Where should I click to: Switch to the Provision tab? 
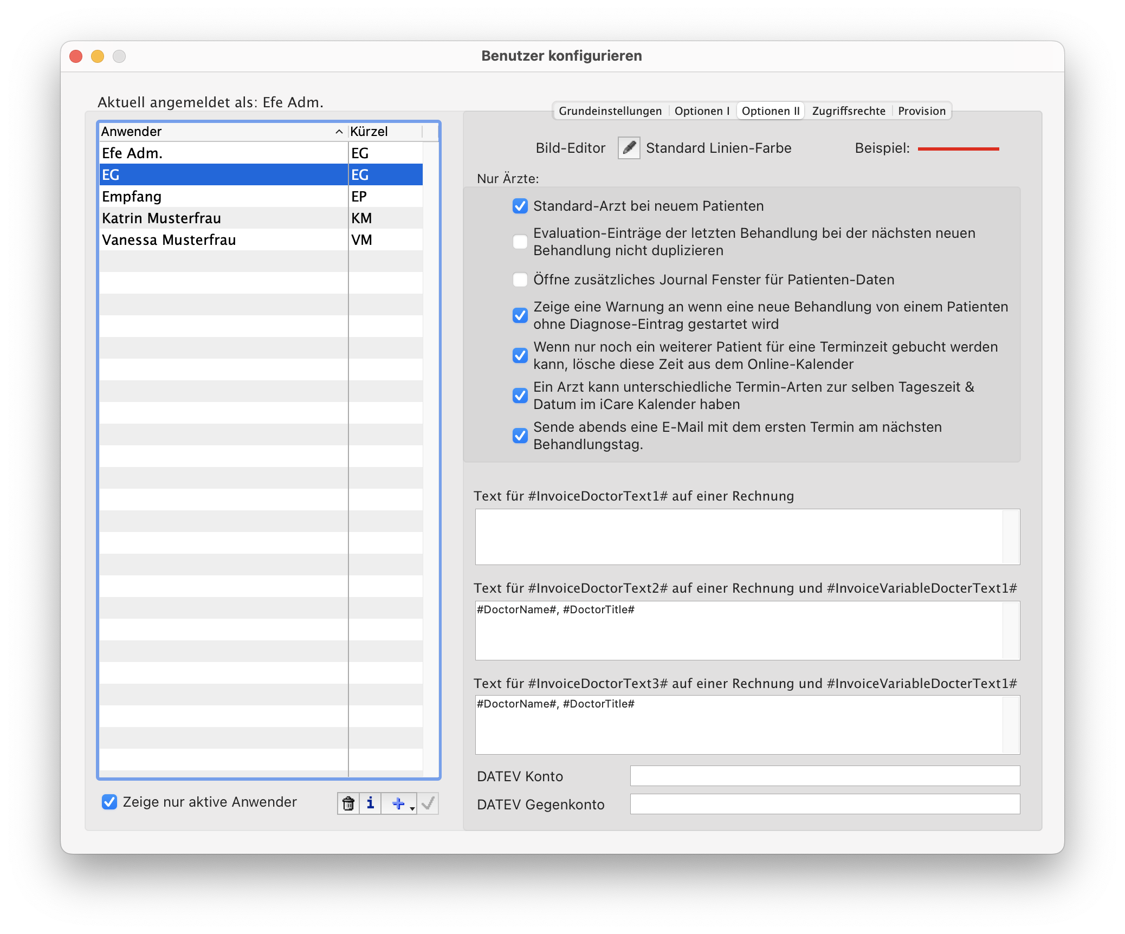pos(921,111)
